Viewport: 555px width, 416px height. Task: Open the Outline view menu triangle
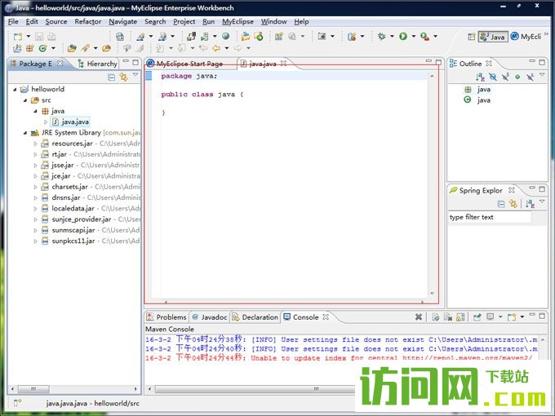pyautogui.click(x=542, y=75)
